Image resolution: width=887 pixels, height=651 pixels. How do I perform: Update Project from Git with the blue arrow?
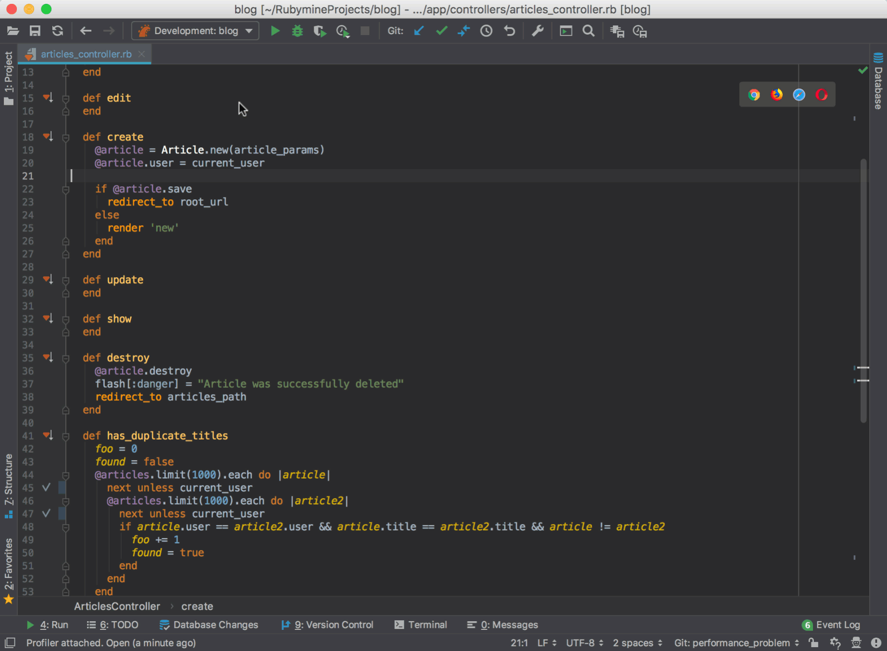pos(418,30)
